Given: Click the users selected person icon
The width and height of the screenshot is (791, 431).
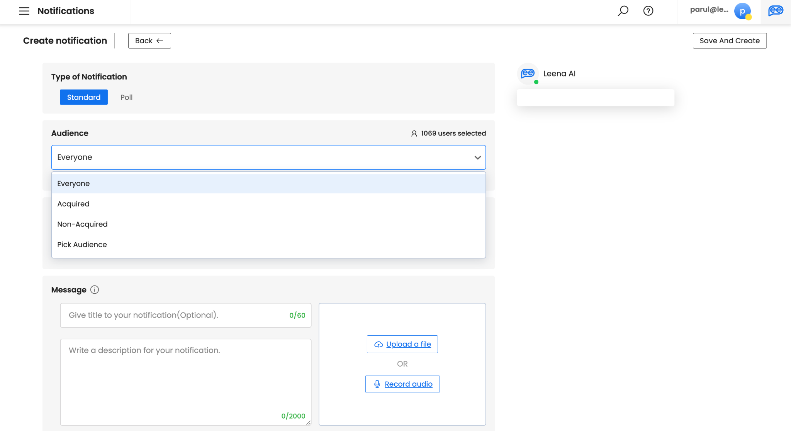Looking at the screenshot, I should coord(414,134).
